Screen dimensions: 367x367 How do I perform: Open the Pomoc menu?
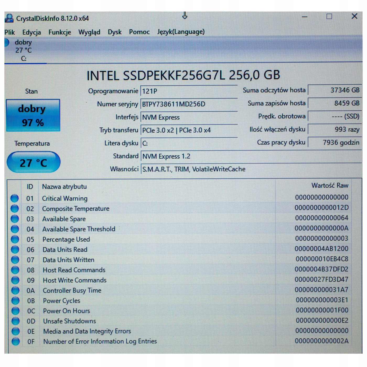[139, 32]
